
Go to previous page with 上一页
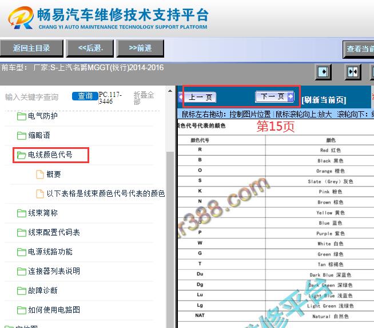(x=197, y=97)
